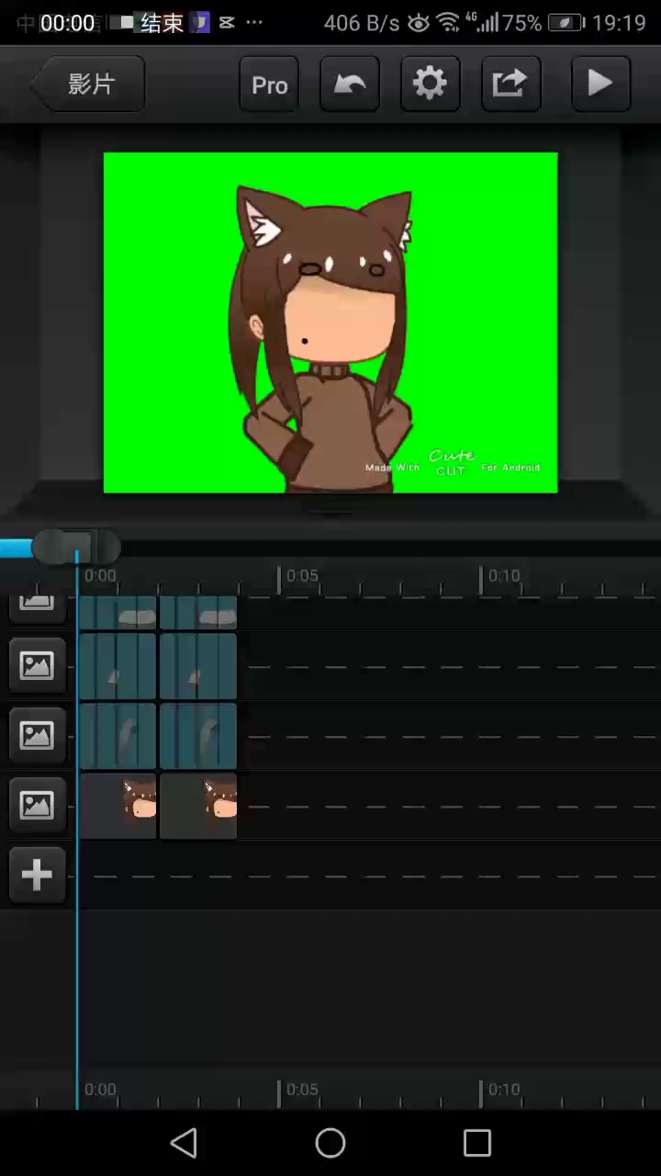The image size is (661, 1176).
Task: Click the 0:05 mark on bottom ruler
Action: point(302,1090)
